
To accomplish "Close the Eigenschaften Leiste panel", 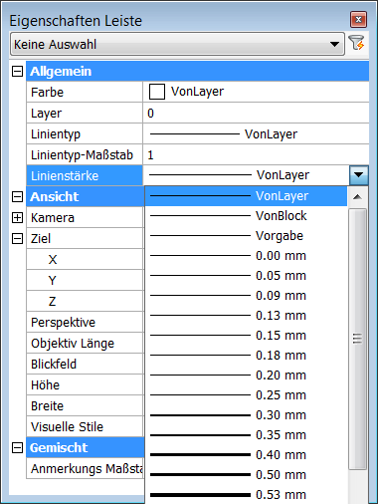I will pyautogui.click(x=358, y=20).
